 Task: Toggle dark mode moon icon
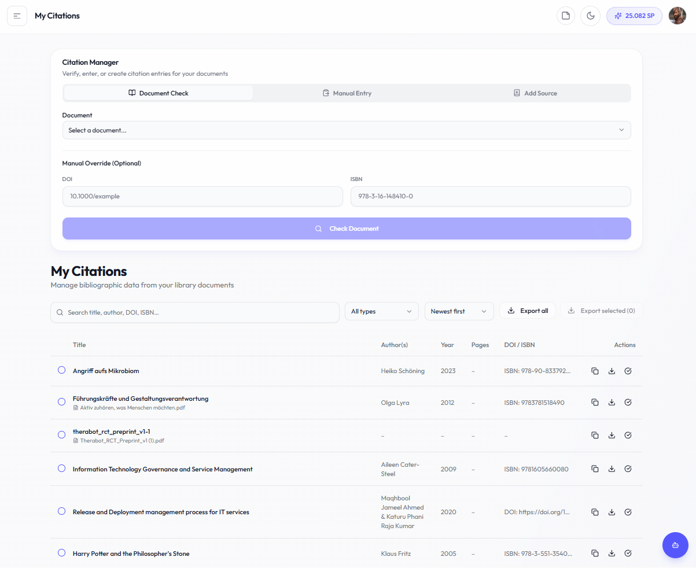coord(591,16)
